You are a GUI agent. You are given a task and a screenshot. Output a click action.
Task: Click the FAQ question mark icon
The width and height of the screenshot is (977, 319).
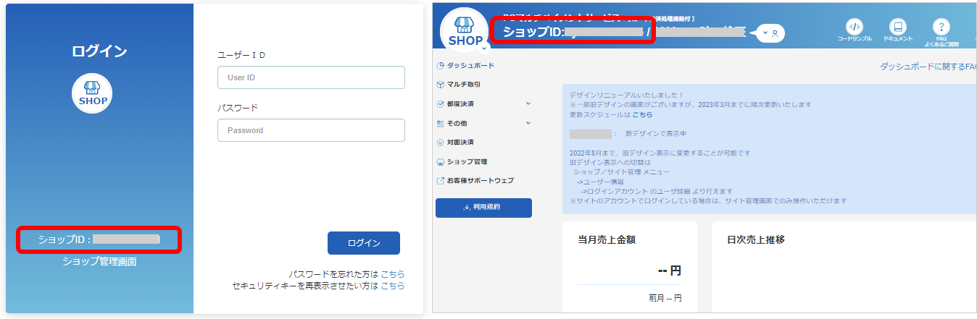point(941,27)
